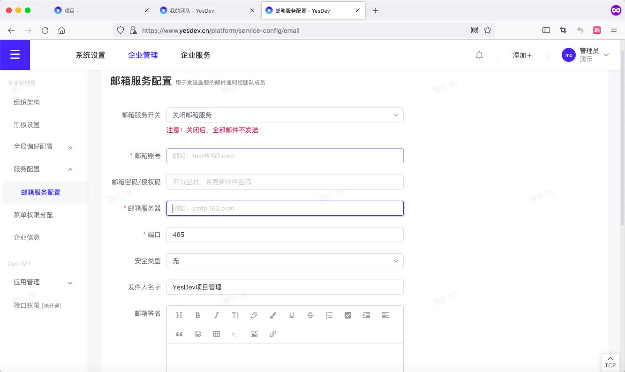Apply strikethrough formatting in the editor

(310, 315)
